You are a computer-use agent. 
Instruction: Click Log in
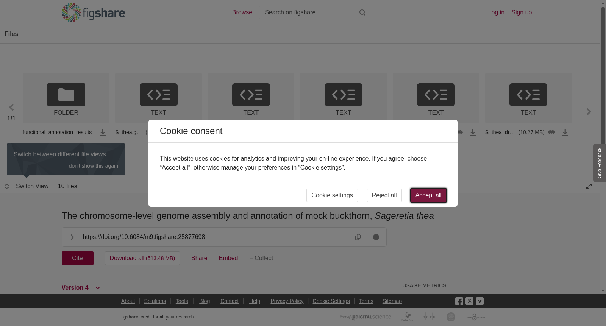click(496, 12)
